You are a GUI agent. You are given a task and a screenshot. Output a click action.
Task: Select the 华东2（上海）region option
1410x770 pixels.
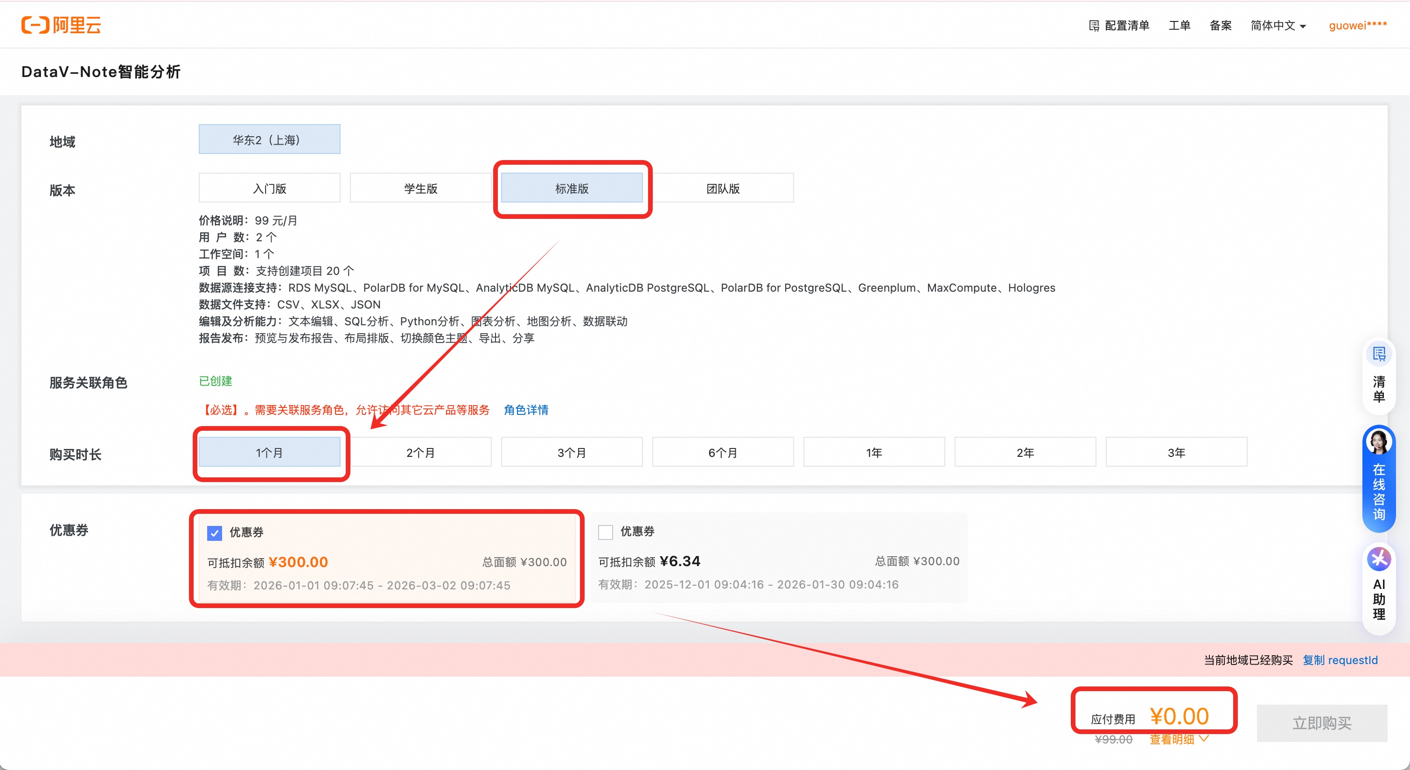pos(269,140)
